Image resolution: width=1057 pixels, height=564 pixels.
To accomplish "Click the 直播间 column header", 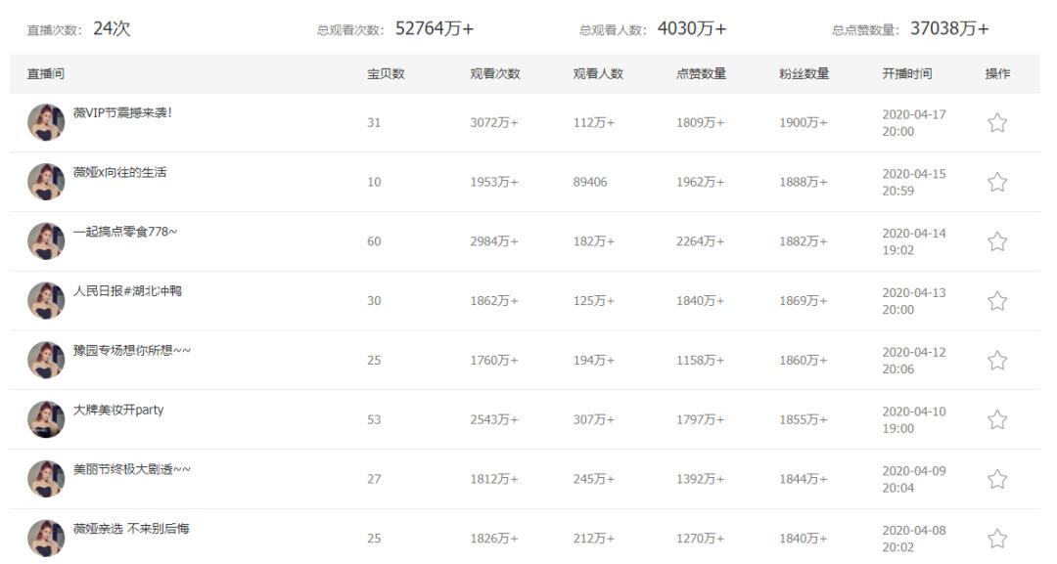I will 46,73.
